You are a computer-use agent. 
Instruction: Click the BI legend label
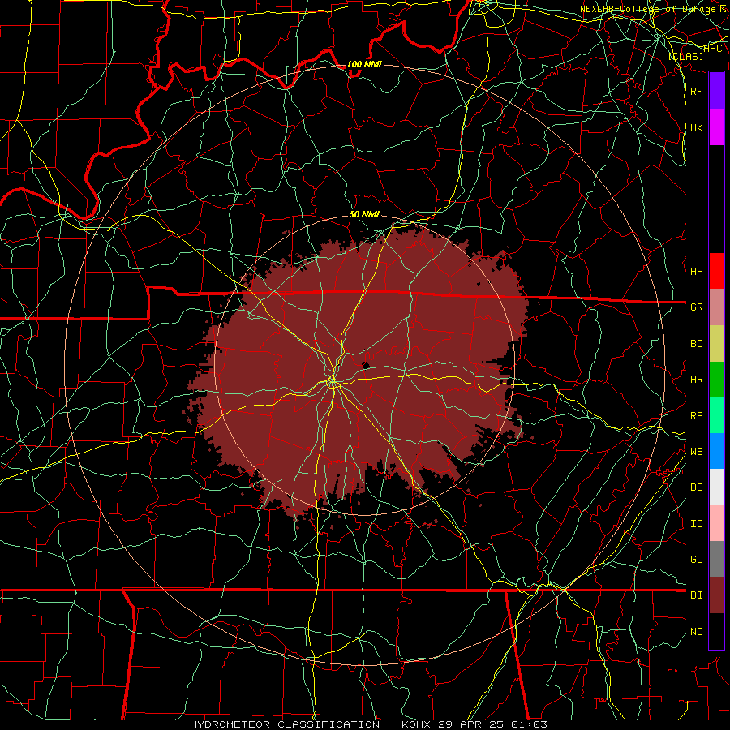click(696, 595)
